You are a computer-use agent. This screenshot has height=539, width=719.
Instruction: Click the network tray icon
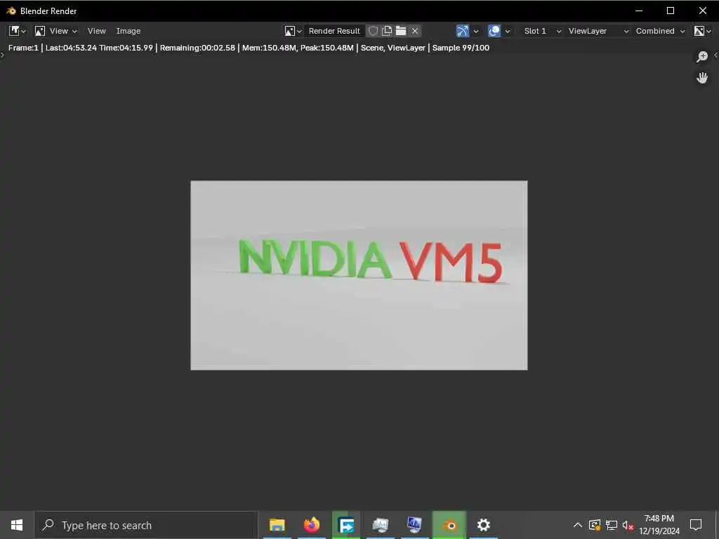612,525
